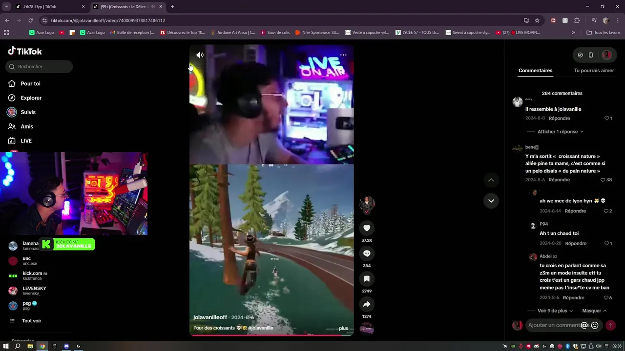Viewport: 625px width, 351px height.
Task: Reply to 'Il ressemble à jolavanille' comment
Action: click(x=559, y=118)
